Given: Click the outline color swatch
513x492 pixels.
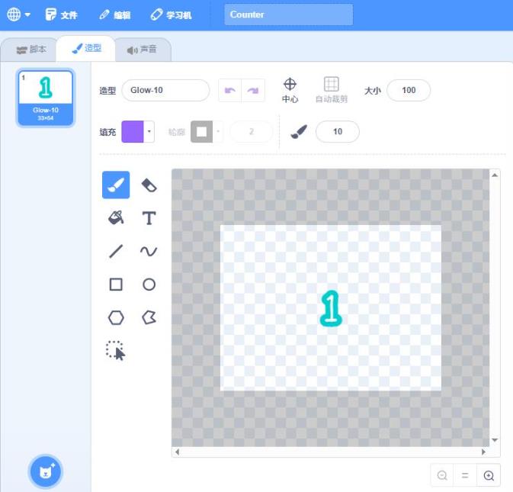Looking at the screenshot, I should 201,132.
